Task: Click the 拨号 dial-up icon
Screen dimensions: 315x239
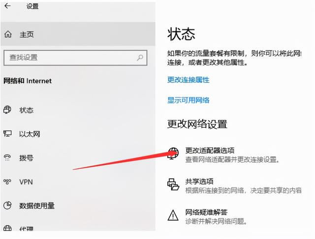Action: tap(7, 158)
